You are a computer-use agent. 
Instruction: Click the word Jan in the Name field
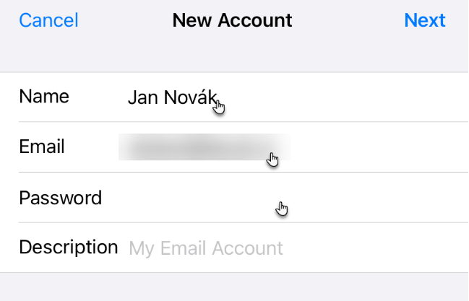143,97
